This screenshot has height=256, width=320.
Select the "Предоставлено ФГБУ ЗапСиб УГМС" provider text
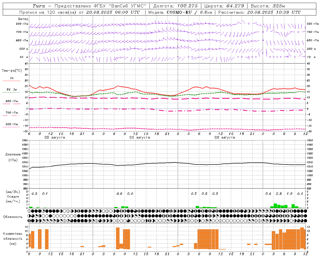click(x=100, y=6)
